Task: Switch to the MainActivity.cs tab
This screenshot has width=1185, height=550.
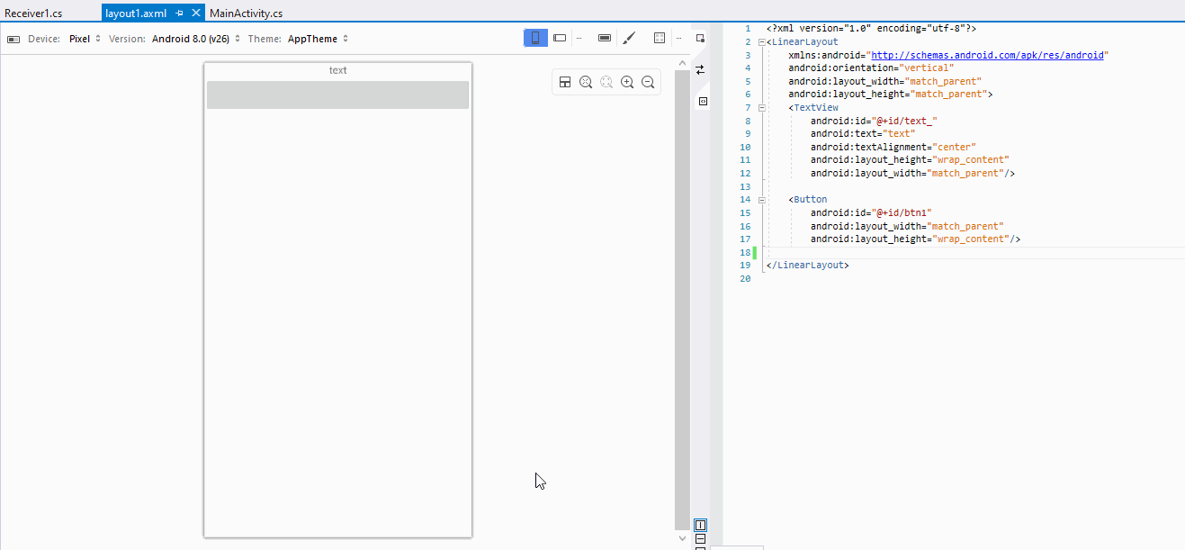Action: pos(246,14)
